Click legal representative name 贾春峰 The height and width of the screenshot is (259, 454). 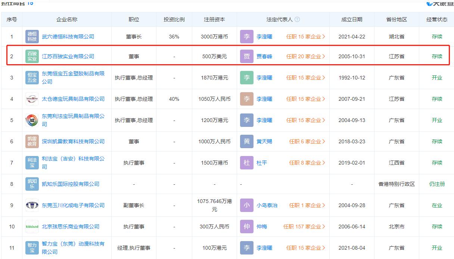tap(264, 56)
